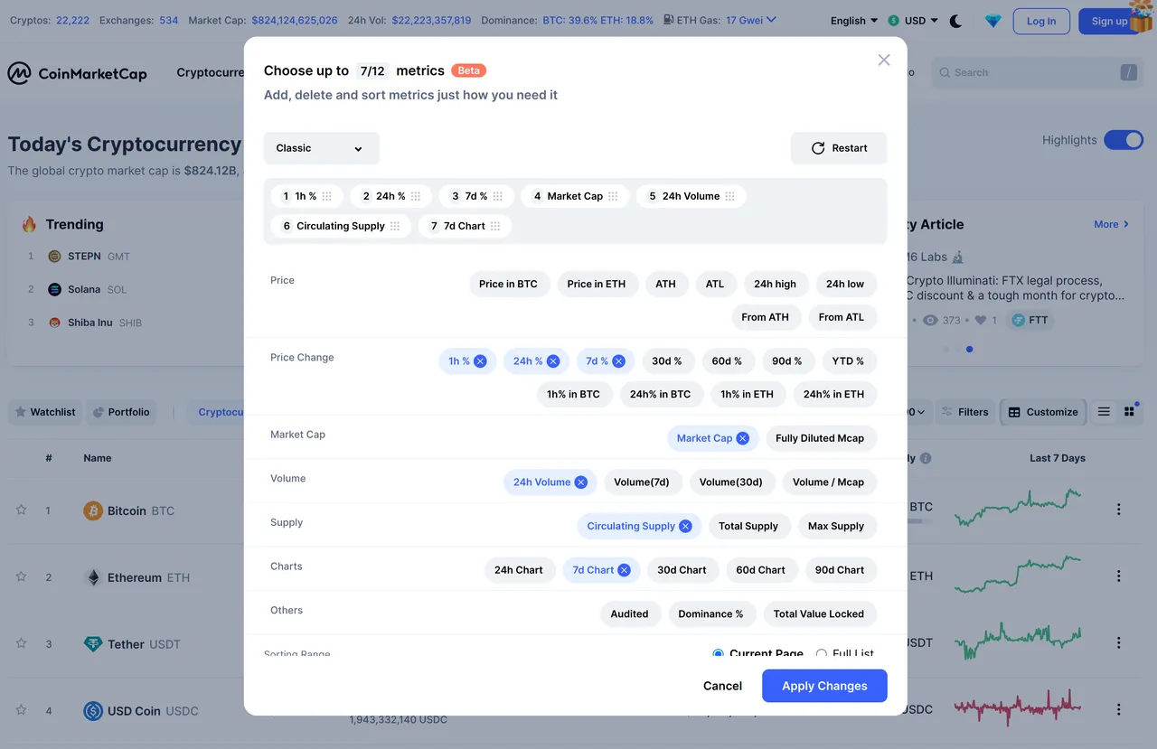Click Apply Changes button
This screenshot has height=749, width=1157.
tap(824, 686)
